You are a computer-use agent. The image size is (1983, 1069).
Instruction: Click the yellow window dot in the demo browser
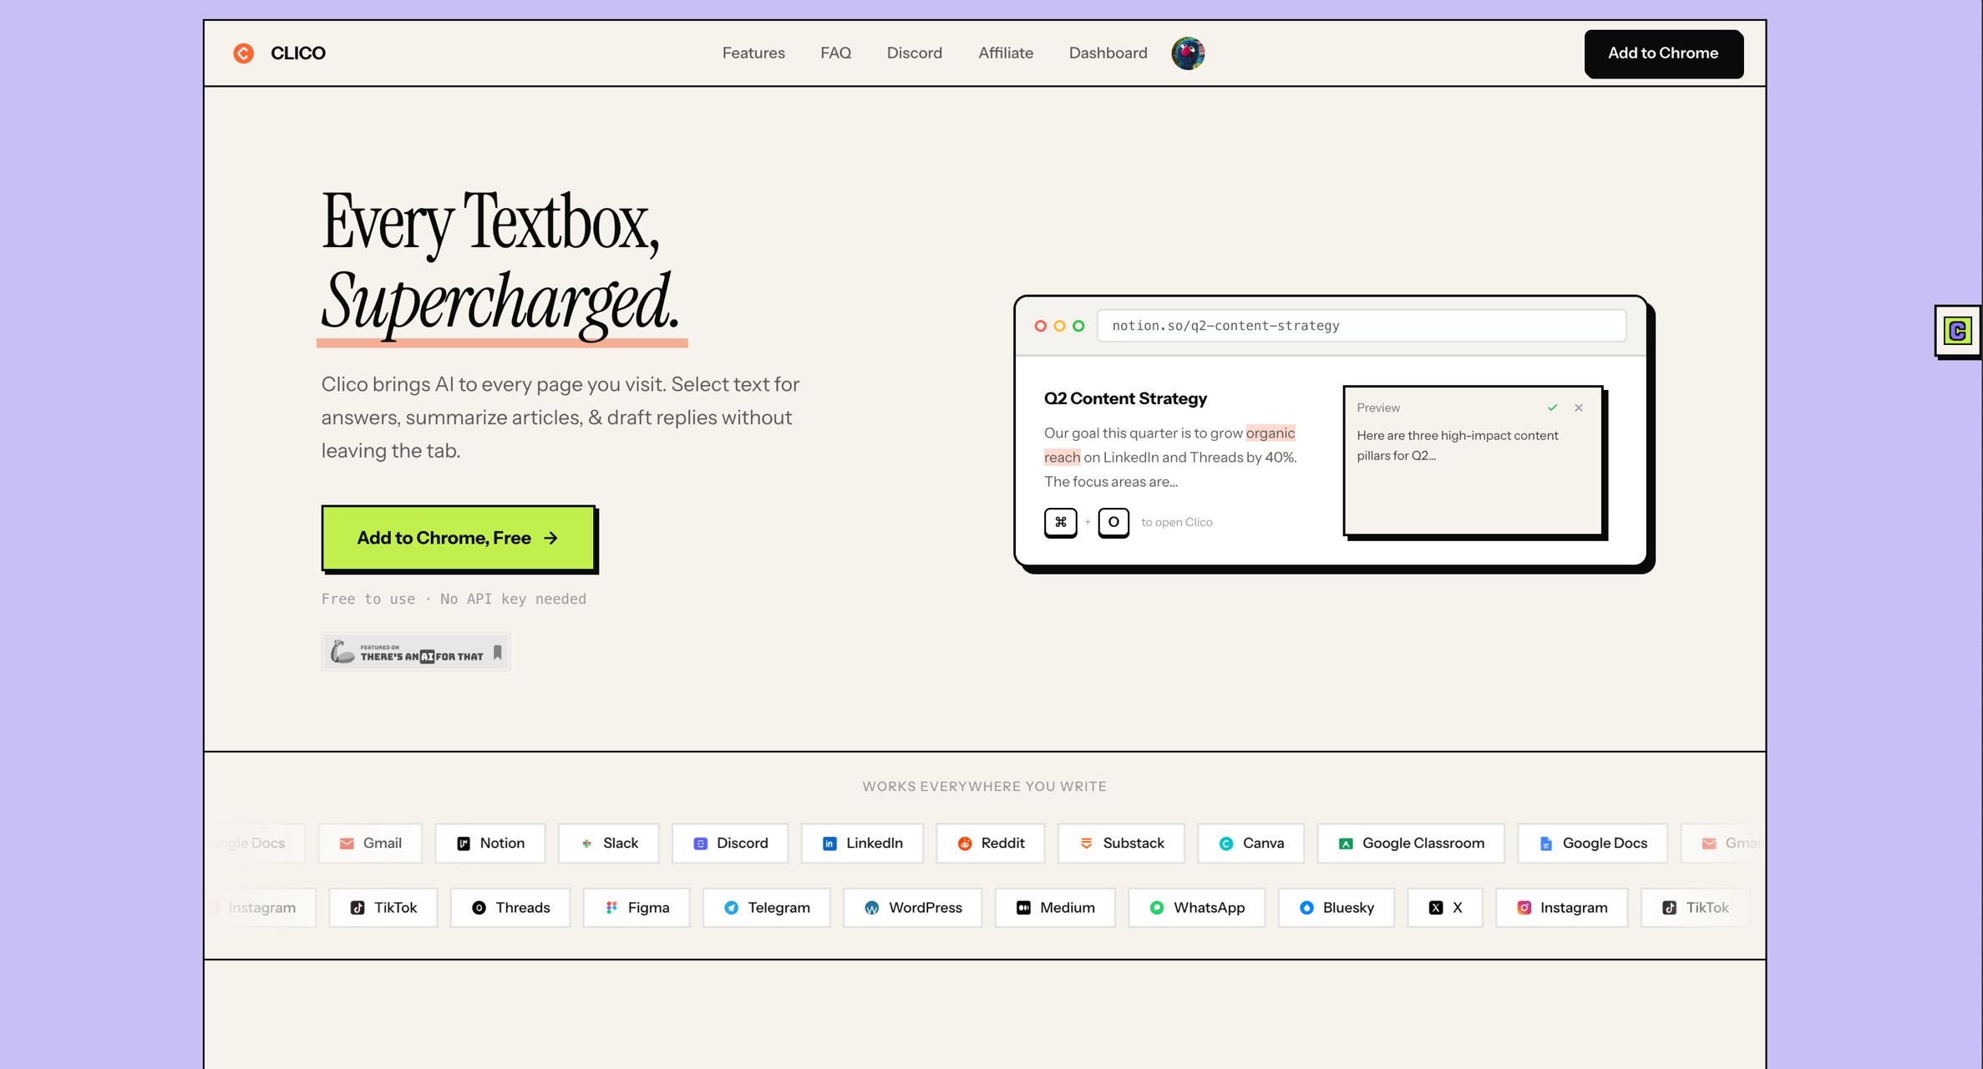(x=1059, y=326)
